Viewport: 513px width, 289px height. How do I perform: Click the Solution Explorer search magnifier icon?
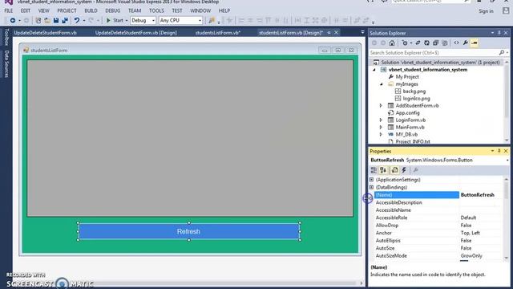(x=502, y=53)
